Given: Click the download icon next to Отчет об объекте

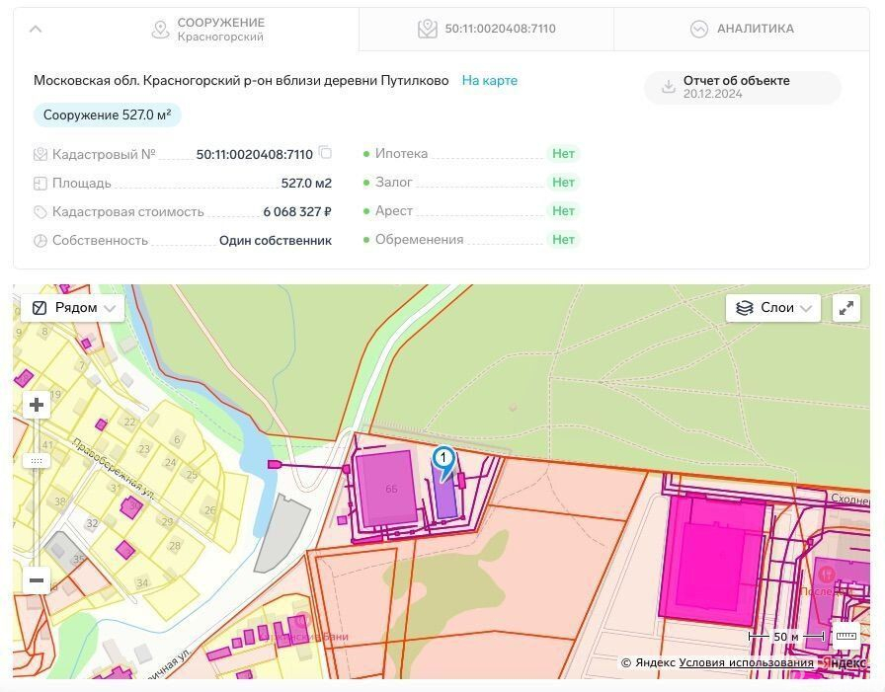Looking at the screenshot, I should [668, 88].
